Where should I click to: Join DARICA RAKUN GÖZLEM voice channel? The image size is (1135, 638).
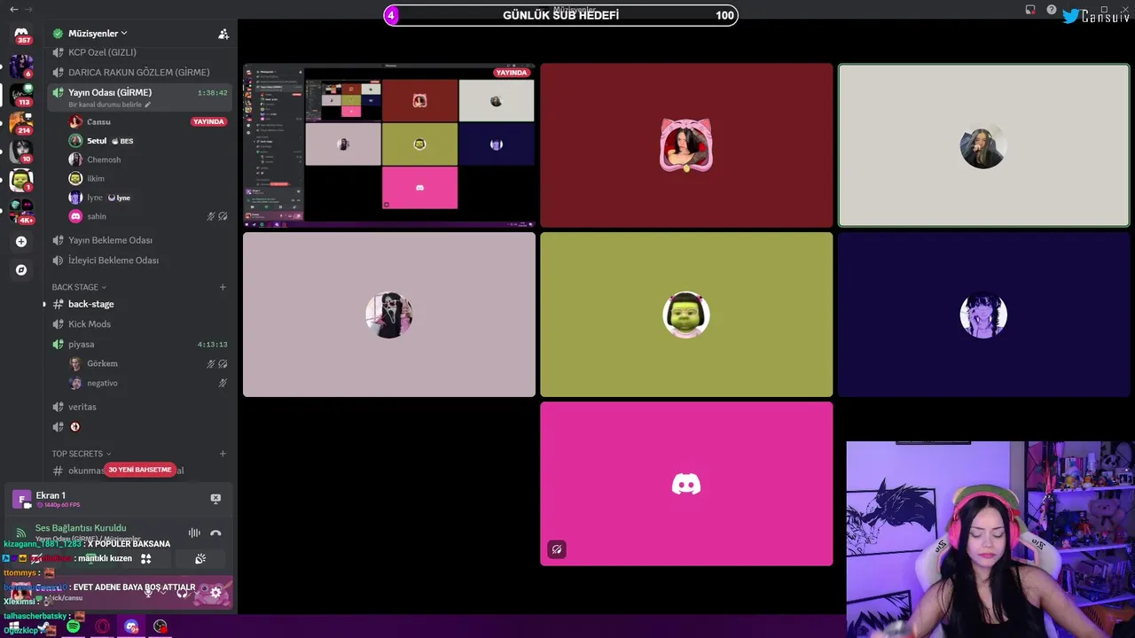[140, 73]
